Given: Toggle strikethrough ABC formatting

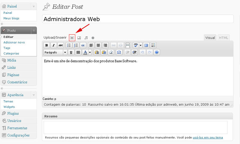Looking at the screenshot, I should coord(61,45).
